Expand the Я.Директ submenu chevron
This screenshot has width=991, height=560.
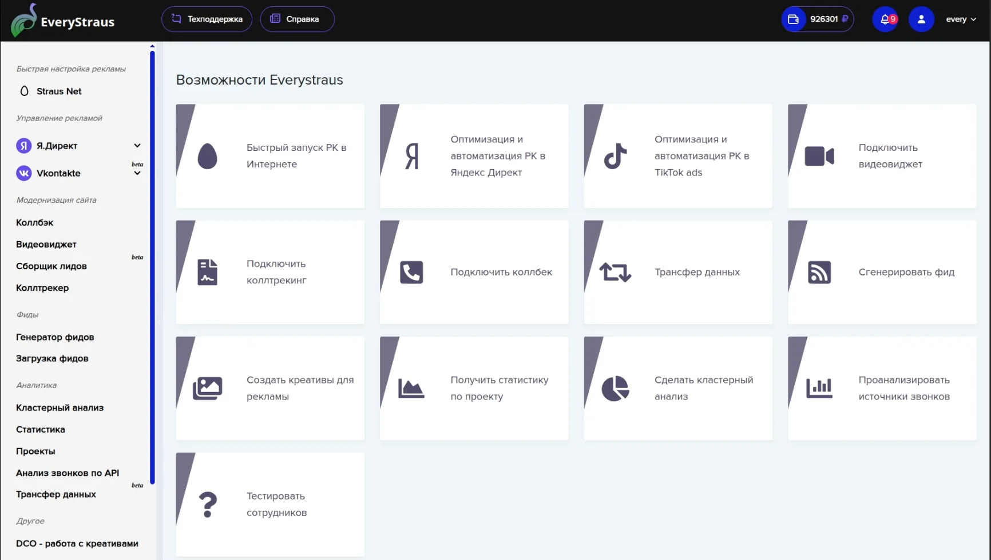137,146
